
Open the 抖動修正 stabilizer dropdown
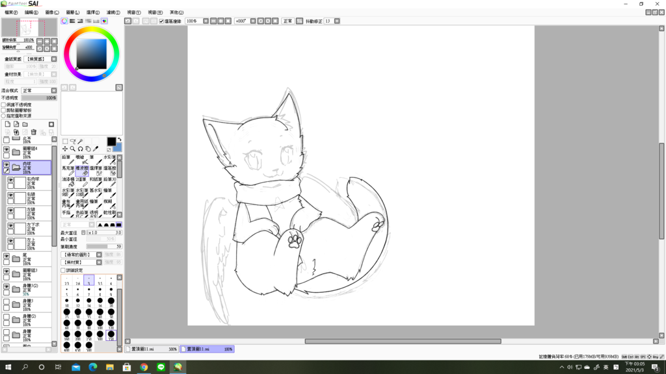coord(337,21)
